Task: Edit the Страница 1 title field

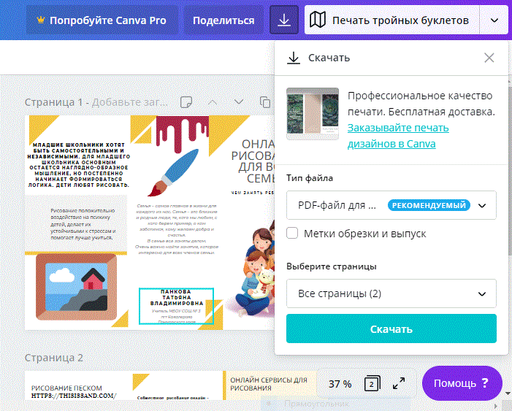Action: (129, 102)
